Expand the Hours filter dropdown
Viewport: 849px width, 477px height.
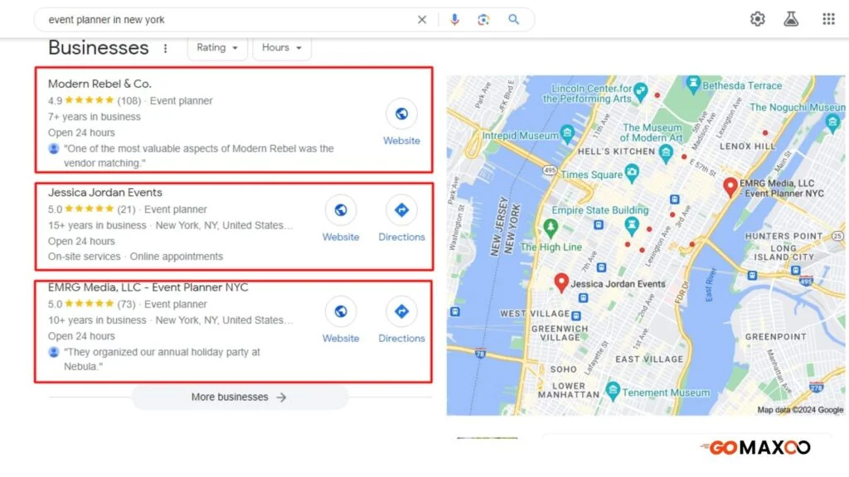click(x=282, y=47)
